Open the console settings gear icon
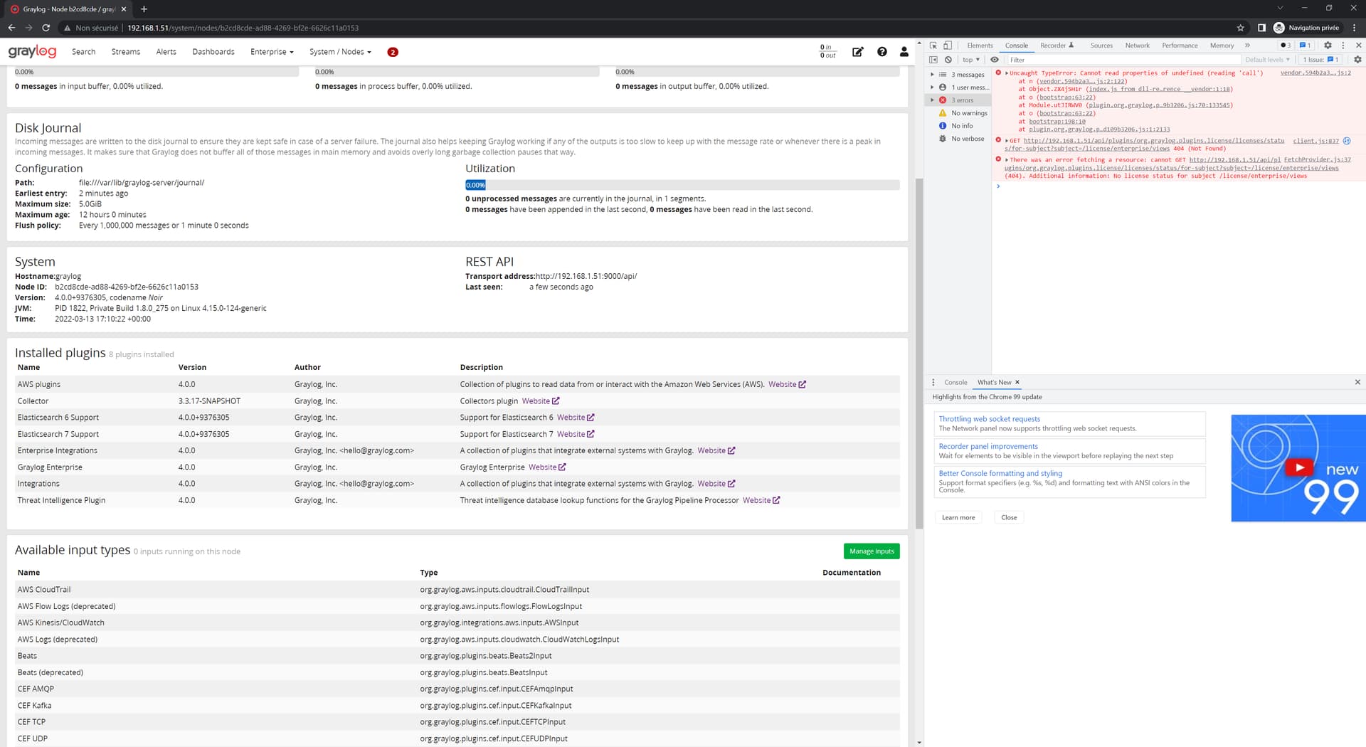This screenshot has width=1366, height=747. tap(1357, 60)
